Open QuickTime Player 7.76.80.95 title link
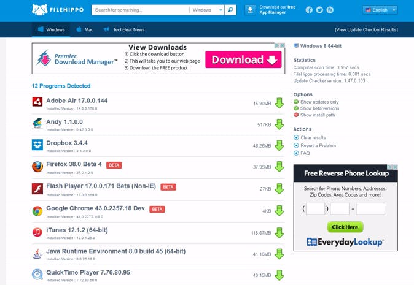This screenshot has width=414, height=285. coord(88,272)
